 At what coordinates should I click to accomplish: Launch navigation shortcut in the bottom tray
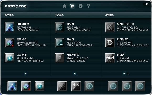point(12,86)
